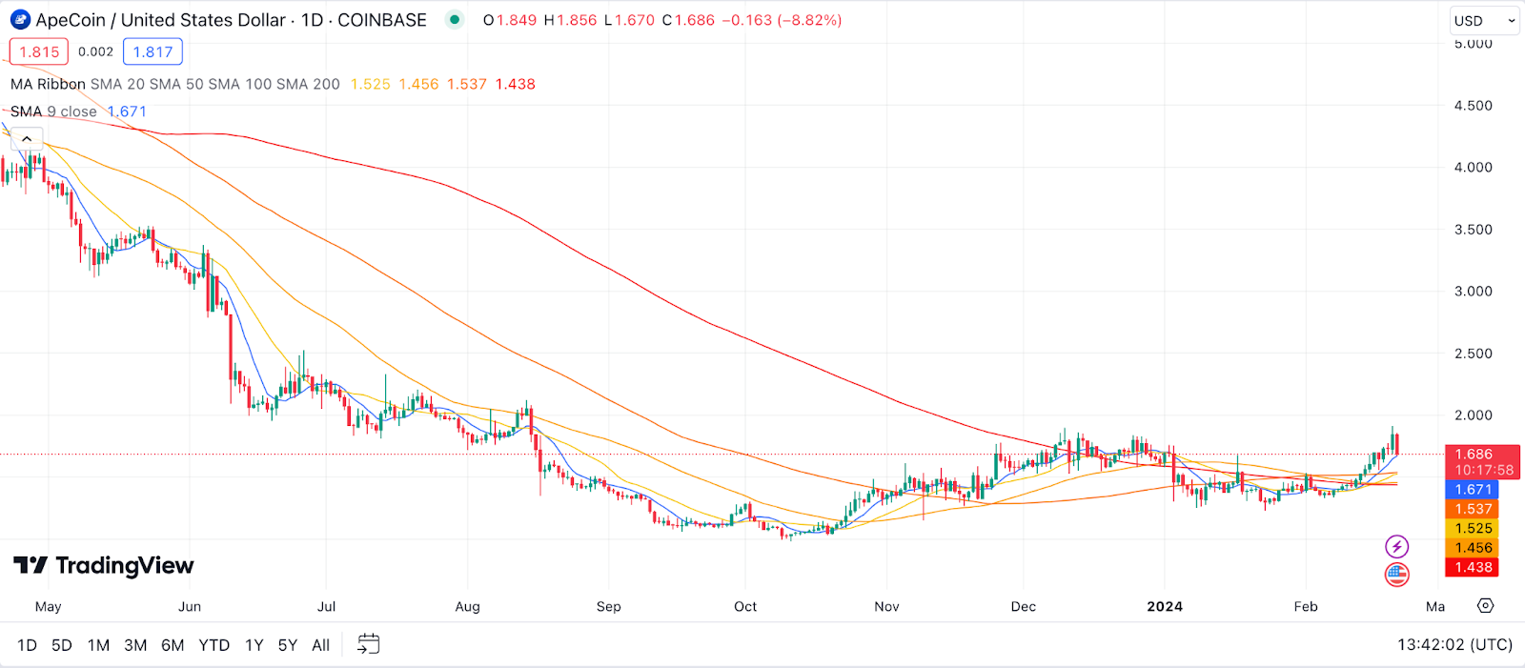Select the 1M time range
The image size is (1525, 668).
(x=98, y=645)
